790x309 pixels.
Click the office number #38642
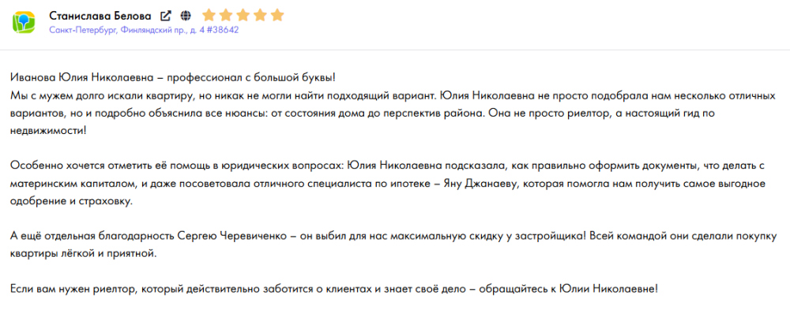(x=223, y=30)
